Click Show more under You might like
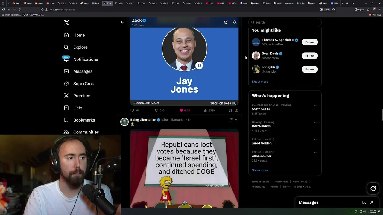Screen dimensions: 383x215 (260, 82)
